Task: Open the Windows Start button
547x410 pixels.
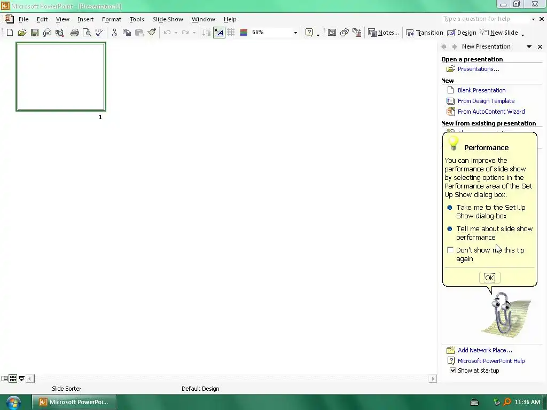Action: point(13,403)
